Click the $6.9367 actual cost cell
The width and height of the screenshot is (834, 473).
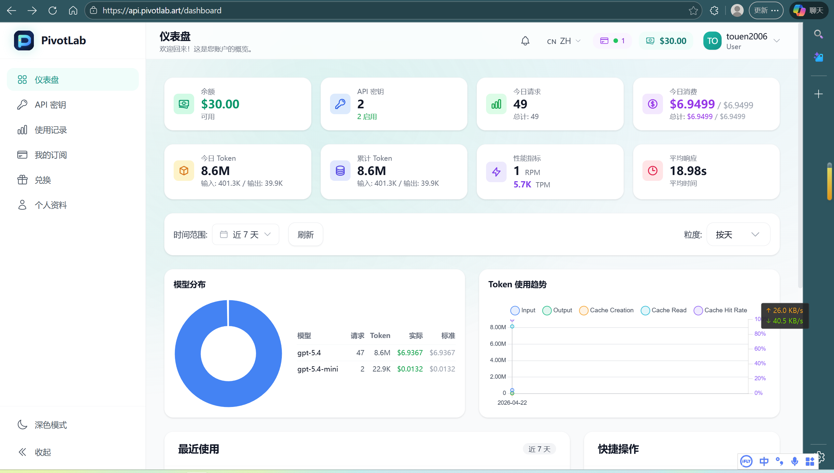pyautogui.click(x=410, y=353)
